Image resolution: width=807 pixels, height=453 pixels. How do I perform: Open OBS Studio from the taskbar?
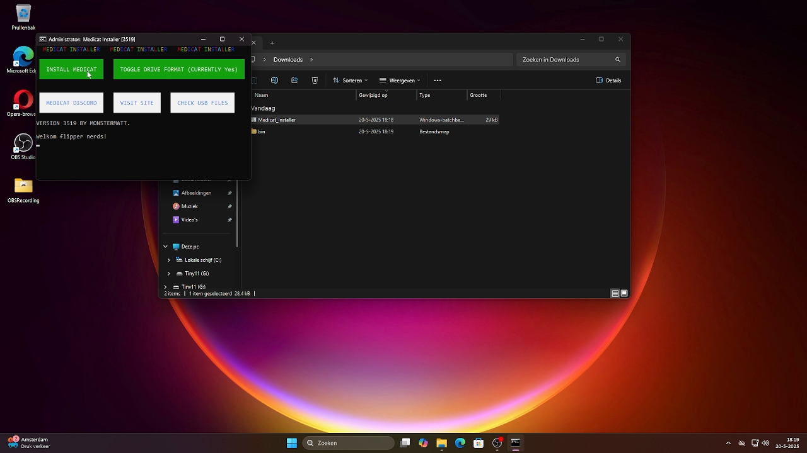(497, 443)
